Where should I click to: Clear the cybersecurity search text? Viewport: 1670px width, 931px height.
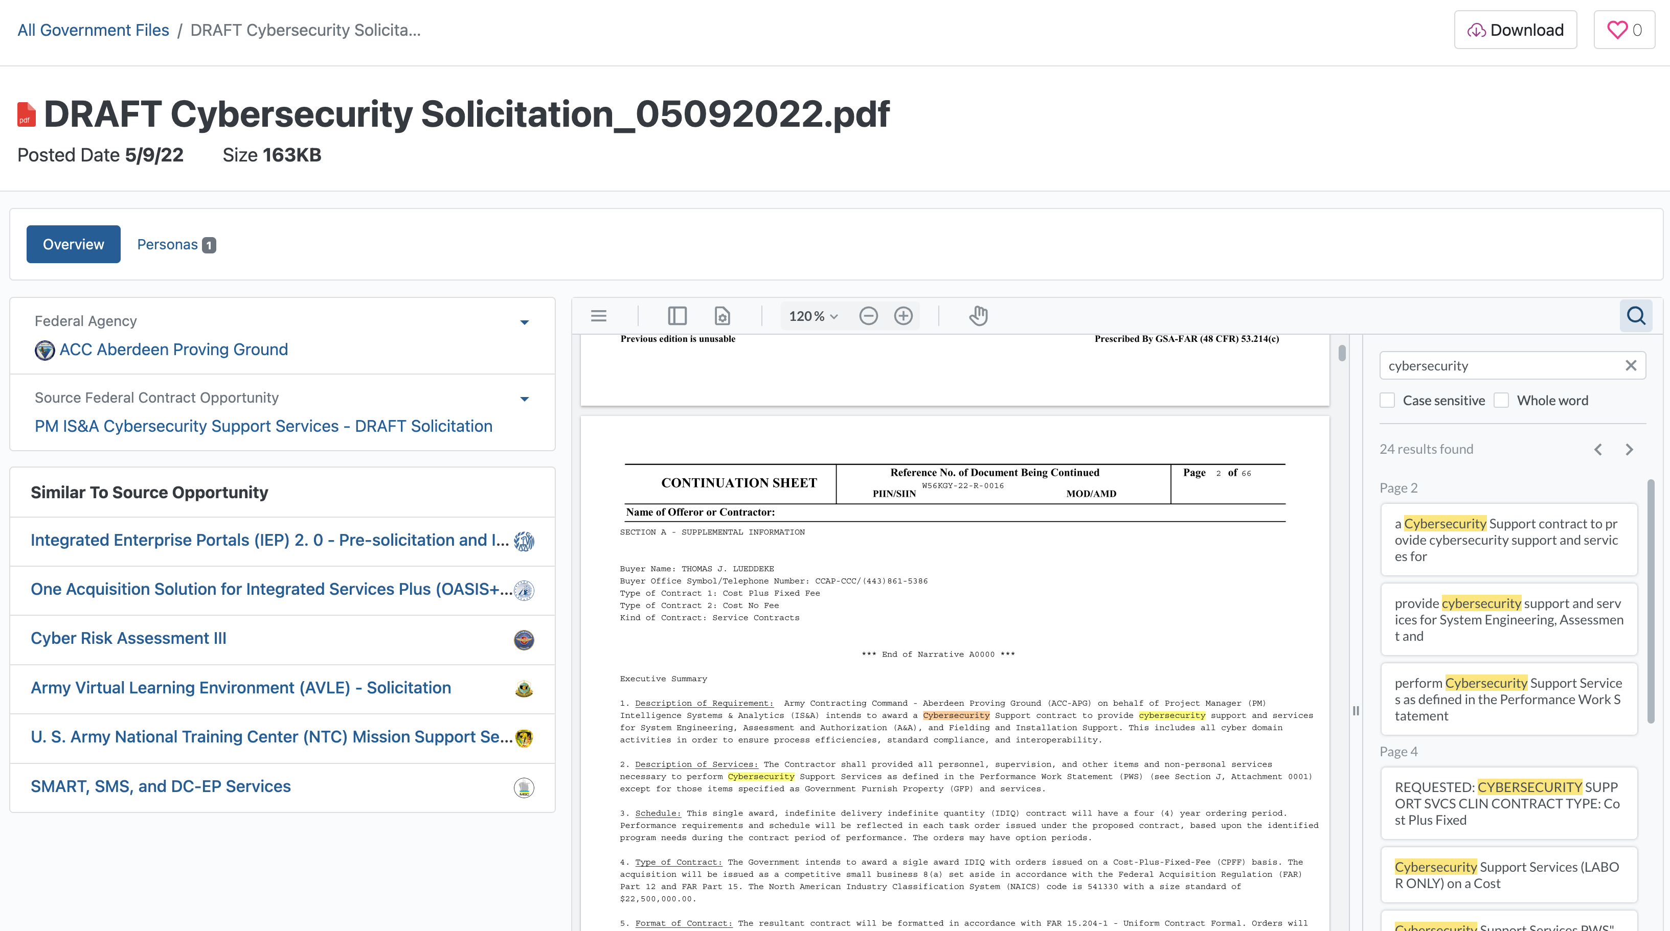(x=1631, y=365)
